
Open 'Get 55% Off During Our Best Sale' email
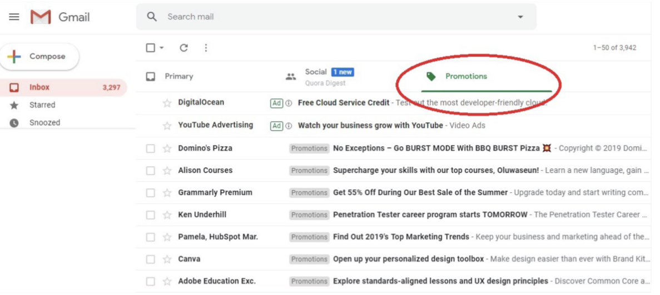(x=420, y=193)
